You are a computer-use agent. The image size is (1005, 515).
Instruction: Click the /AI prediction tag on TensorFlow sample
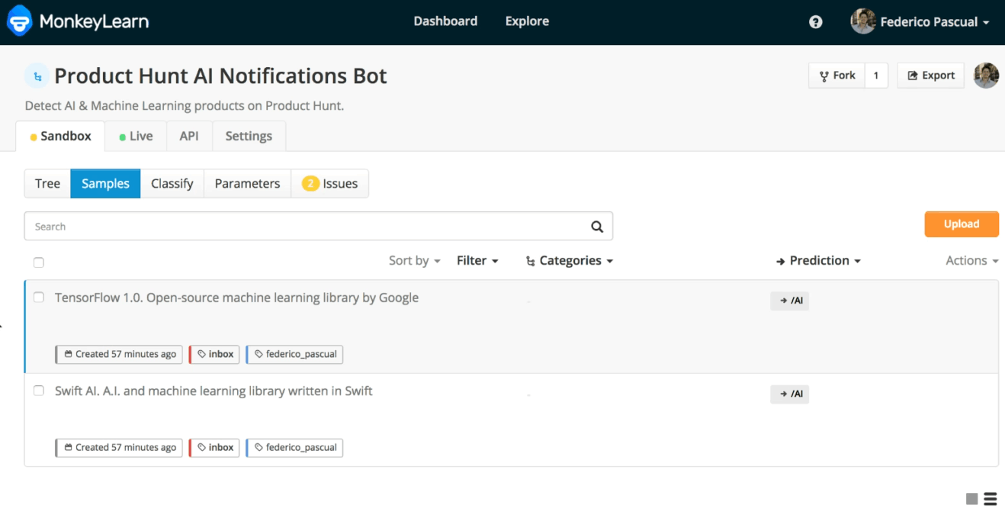tap(790, 301)
